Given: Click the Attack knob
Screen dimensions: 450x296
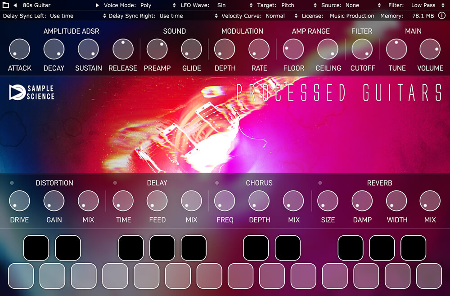Looking at the screenshot, I should 19,49.
